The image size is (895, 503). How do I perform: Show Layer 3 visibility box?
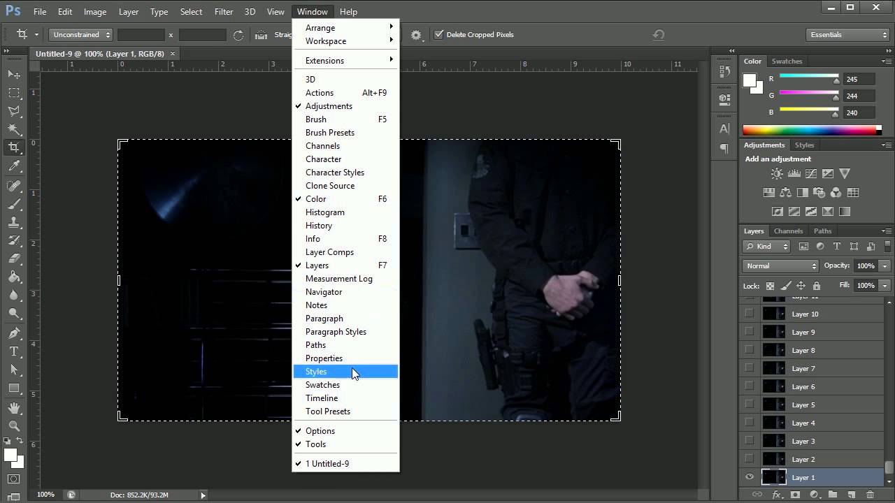click(750, 441)
